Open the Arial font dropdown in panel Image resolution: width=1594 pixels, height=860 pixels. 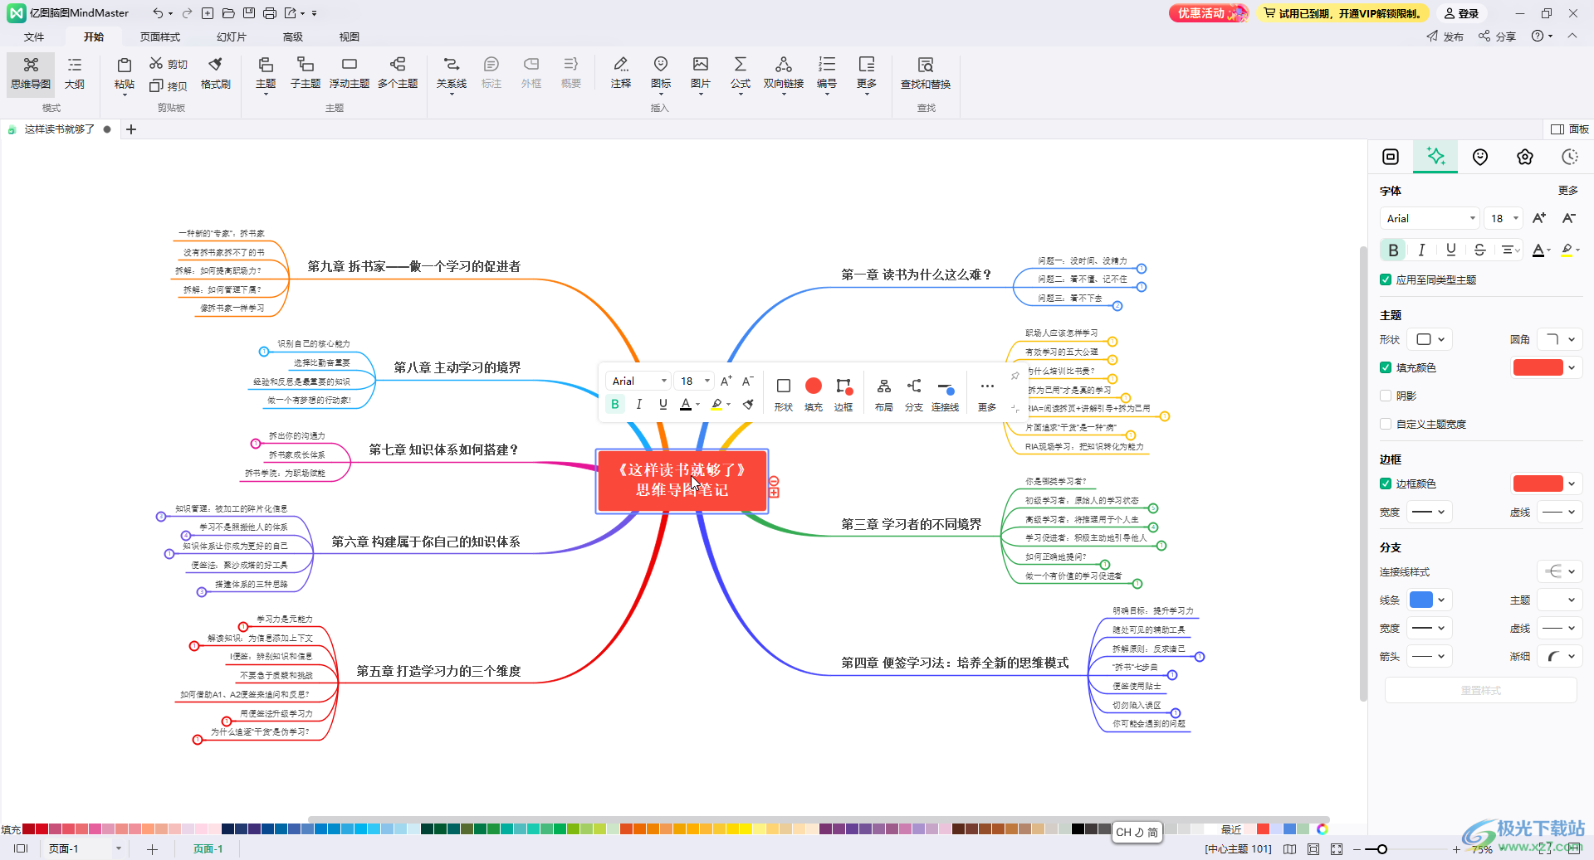[x=1430, y=218]
